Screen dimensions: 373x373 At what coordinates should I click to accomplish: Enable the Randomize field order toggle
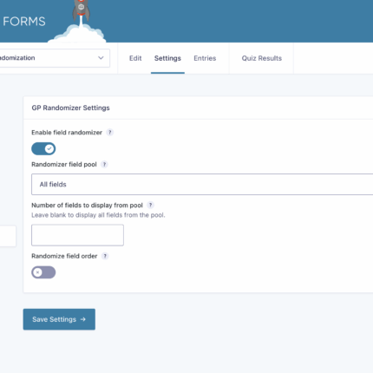(43, 272)
